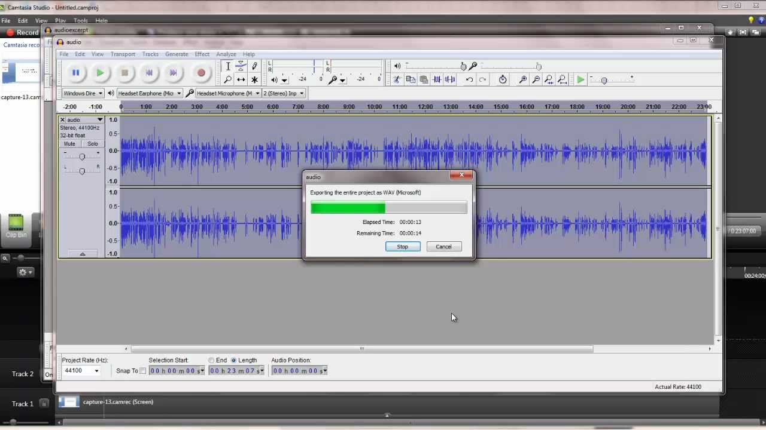Select the Draw pencil tool
This screenshot has width=766, height=430.
[x=254, y=66]
